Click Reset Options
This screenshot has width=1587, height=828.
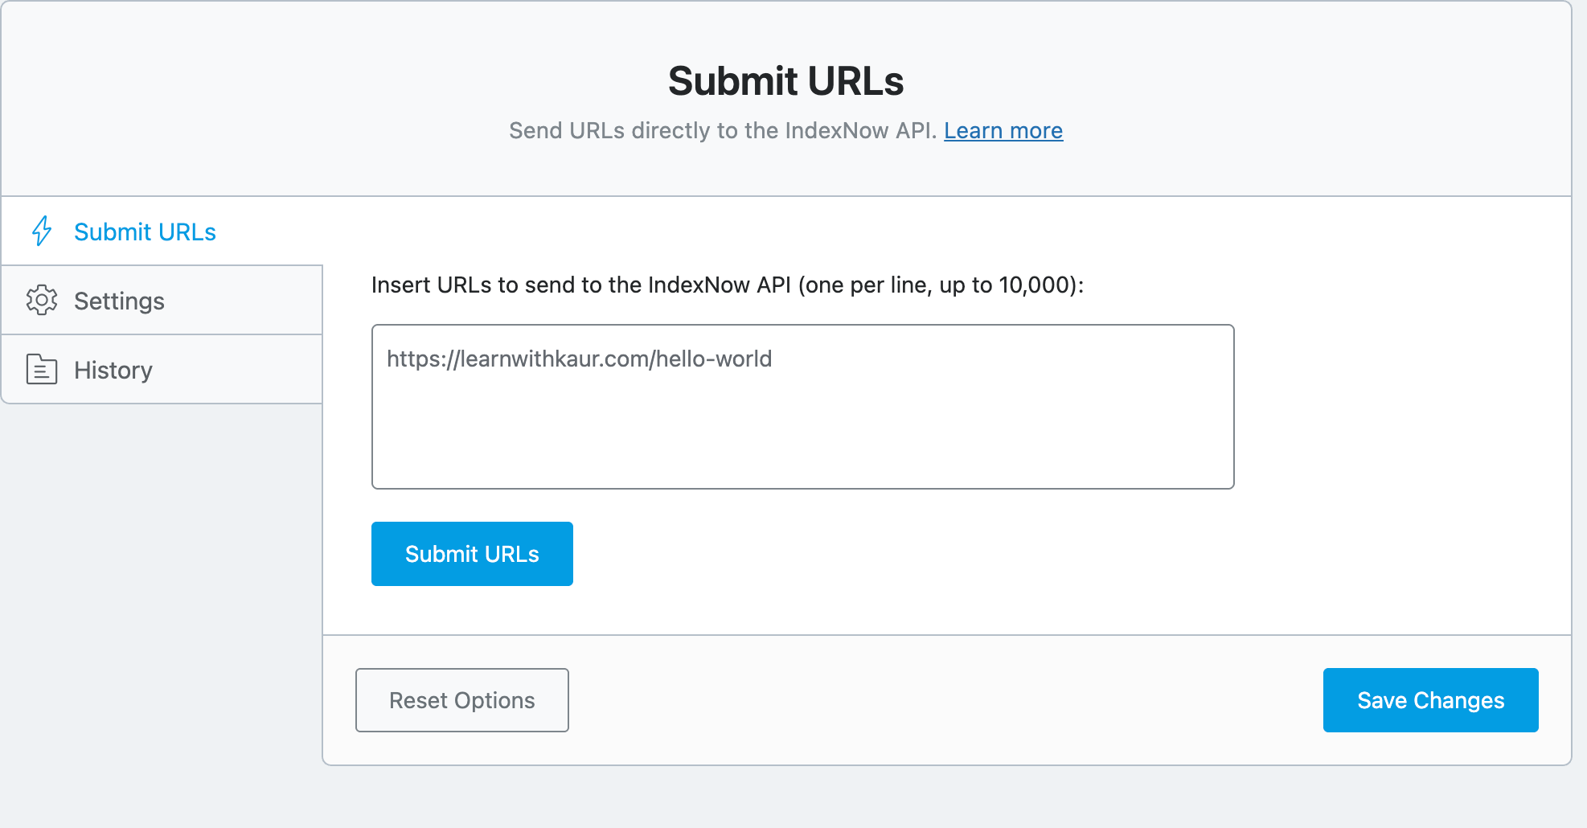pyautogui.click(x=461, y=699)
